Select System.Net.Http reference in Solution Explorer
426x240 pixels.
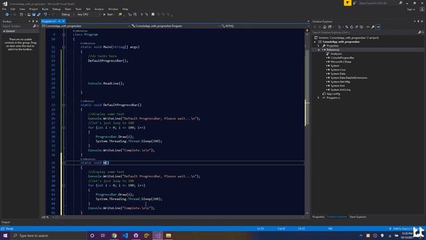pos(340,81)
